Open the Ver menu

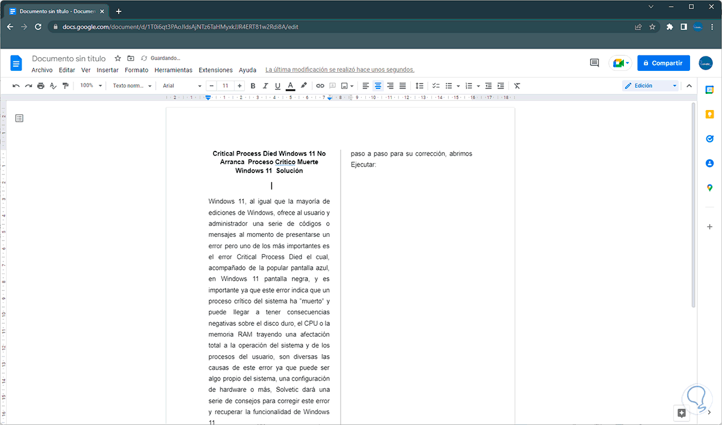pos(86,70)
